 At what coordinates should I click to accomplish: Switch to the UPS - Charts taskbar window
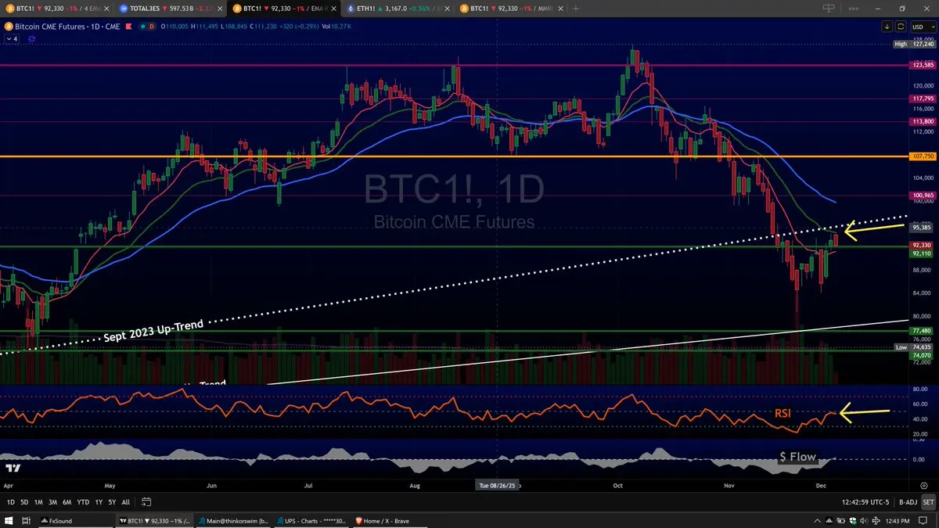[312, 520]
